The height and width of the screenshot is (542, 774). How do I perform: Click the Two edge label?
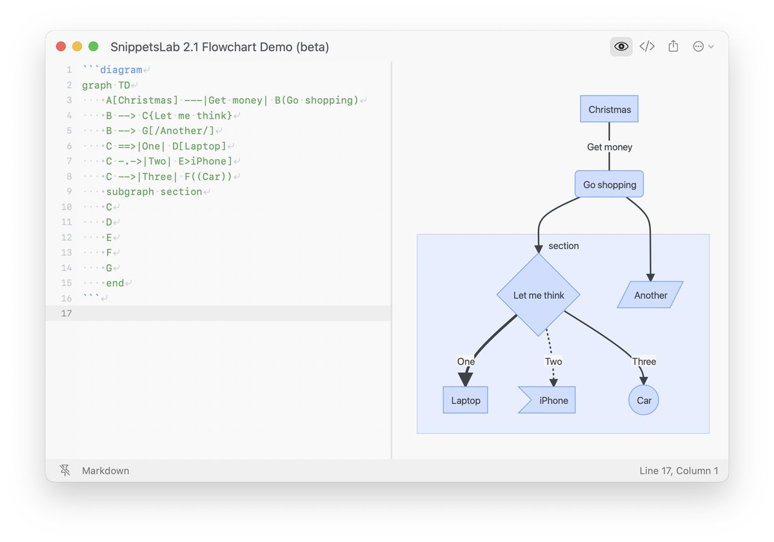tap(553, 361)
